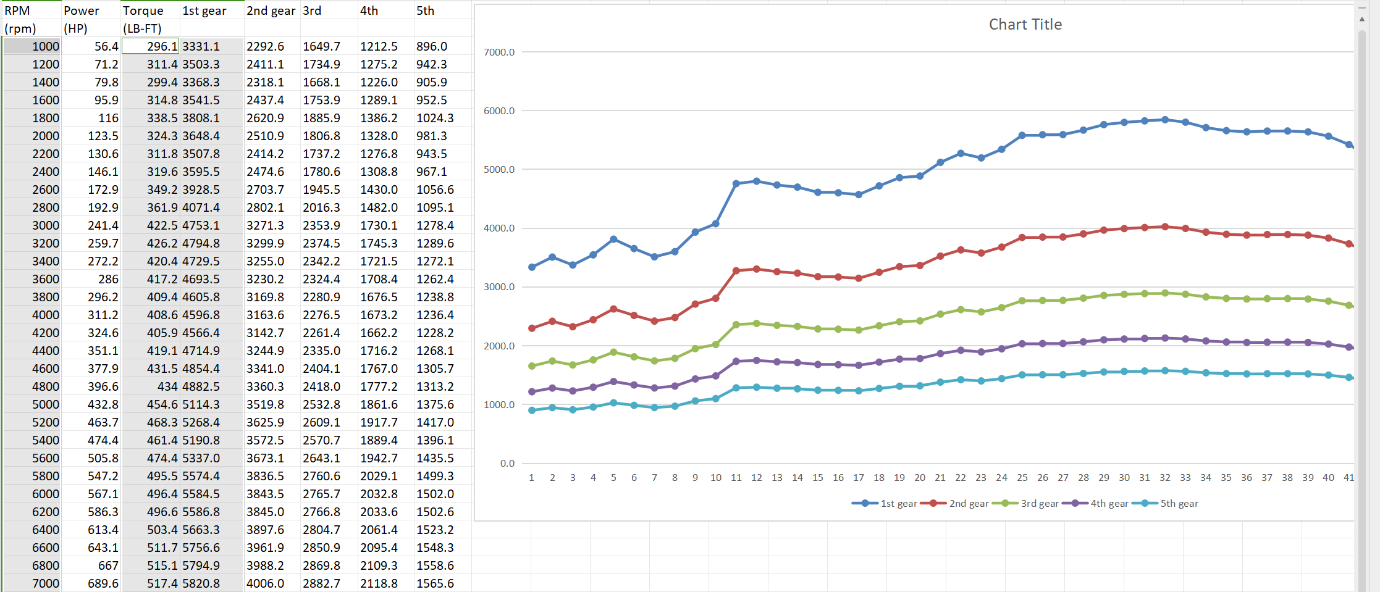Click the 0.0 vertical axis label

click(507, 464)
